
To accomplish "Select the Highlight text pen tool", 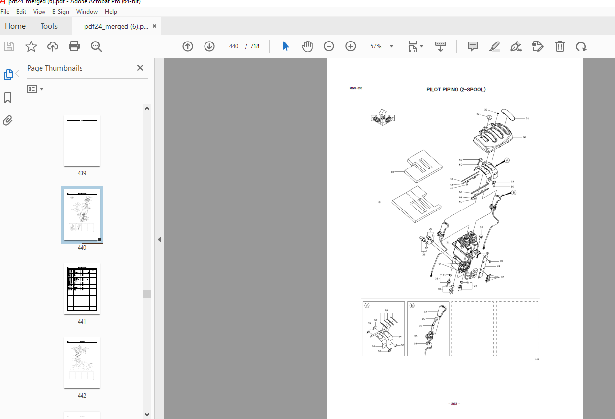I will [494, 46].
